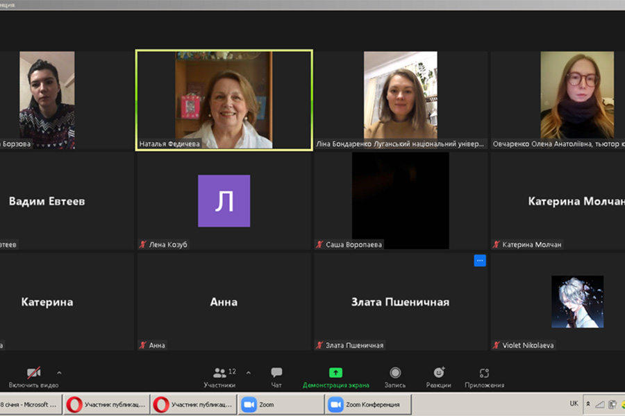Select Наталья Федичева's video tile
The height and width of the screenshot is (416, 625).
[x=224, y=99]
